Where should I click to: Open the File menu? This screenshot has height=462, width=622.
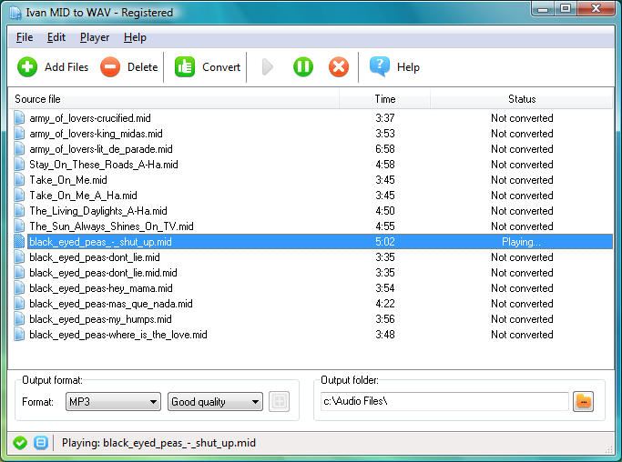coord(25,37)
